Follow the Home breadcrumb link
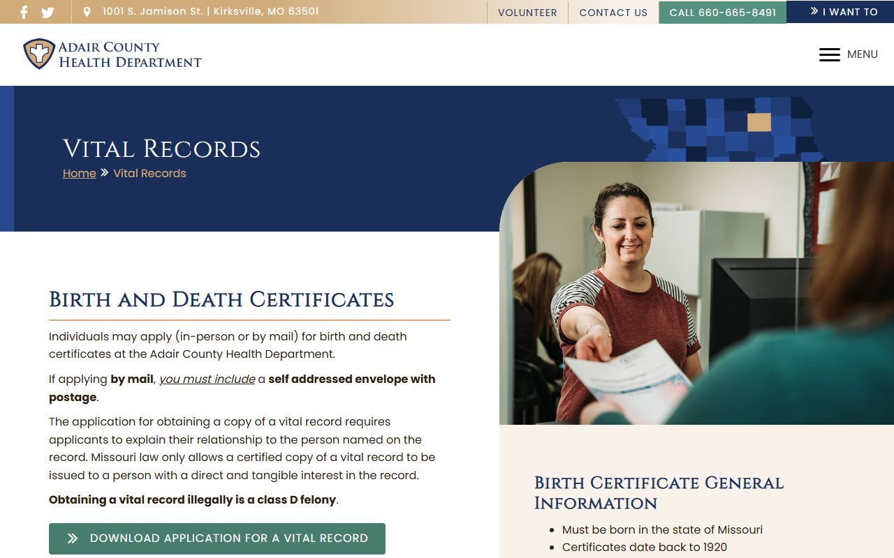894x558 pixels. point(80,173)
